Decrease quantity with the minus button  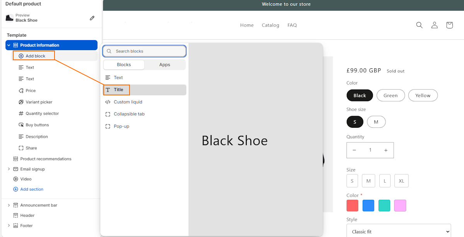pyautogui.click(x=355, y=150)
